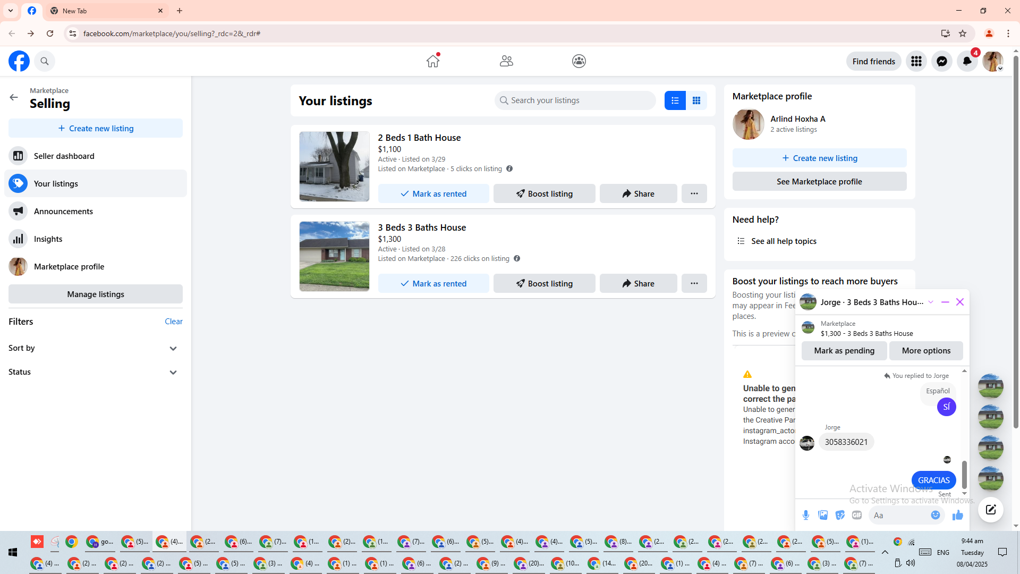Mark 2 Beds 1 Bath House as rented
The image size is (1020, 574).
point(433,193)
